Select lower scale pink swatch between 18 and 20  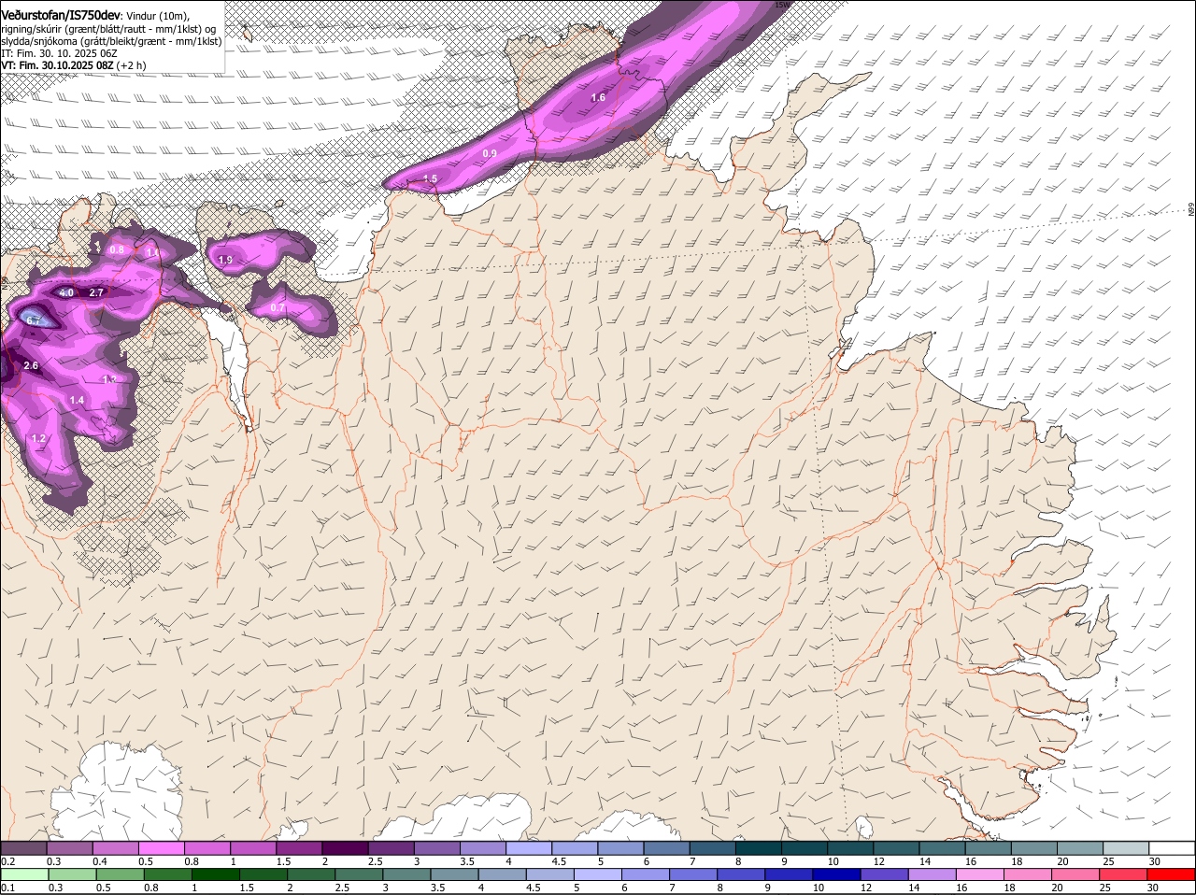[1027, 874]
